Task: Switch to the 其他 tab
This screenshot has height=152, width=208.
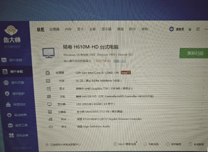Action: tap(144, 29)
